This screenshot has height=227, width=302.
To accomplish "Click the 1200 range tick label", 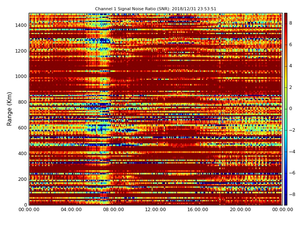I will click(x=21, y=51).
